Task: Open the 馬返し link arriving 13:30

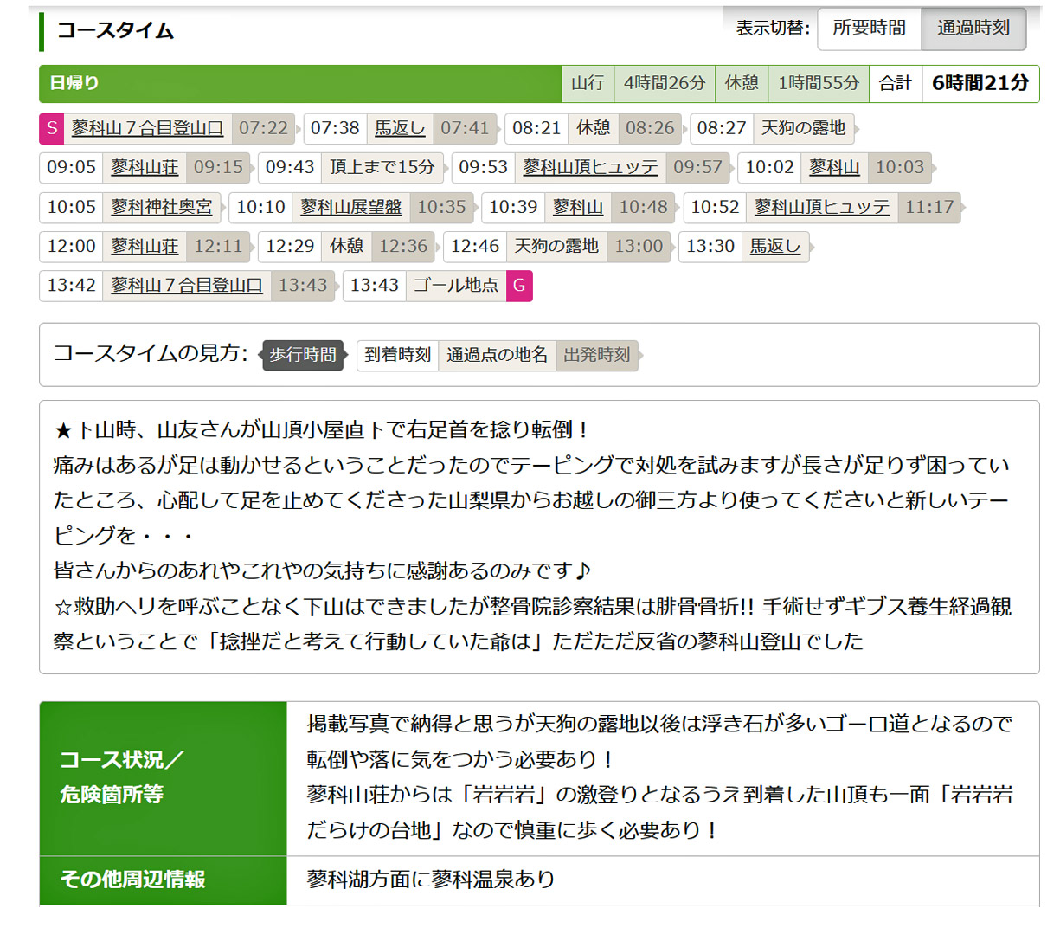Action: coord(774,246)
